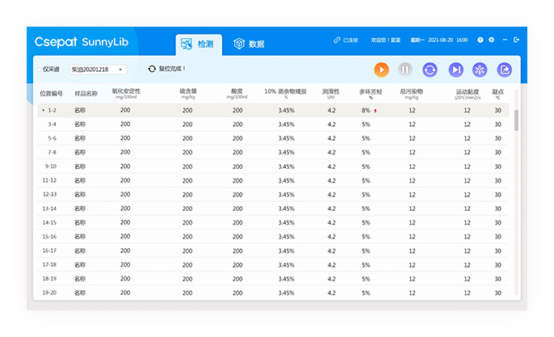Expand row 1-2 using its arrow marker
The height and width of the screenshot is (337, 554).
click(x=43, y=110)
